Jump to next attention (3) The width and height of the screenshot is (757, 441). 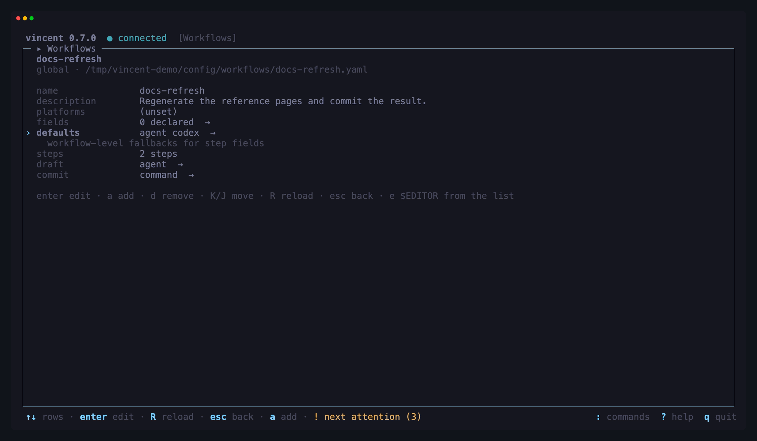(367, 417)
